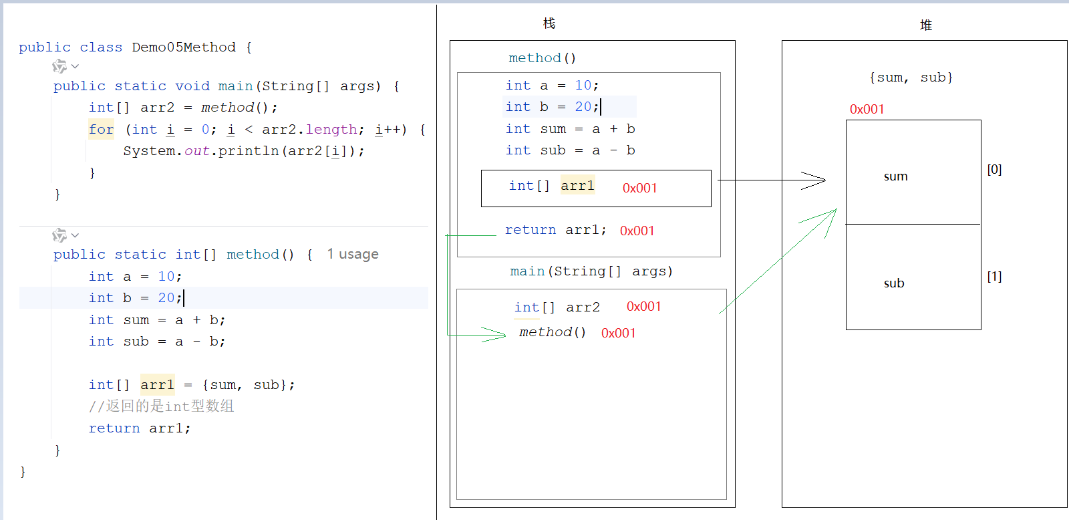Click 'int[] arr2' inside the main stack frame
The height and width of the screenshot is (520, 1069).
(x=557, y=307)
